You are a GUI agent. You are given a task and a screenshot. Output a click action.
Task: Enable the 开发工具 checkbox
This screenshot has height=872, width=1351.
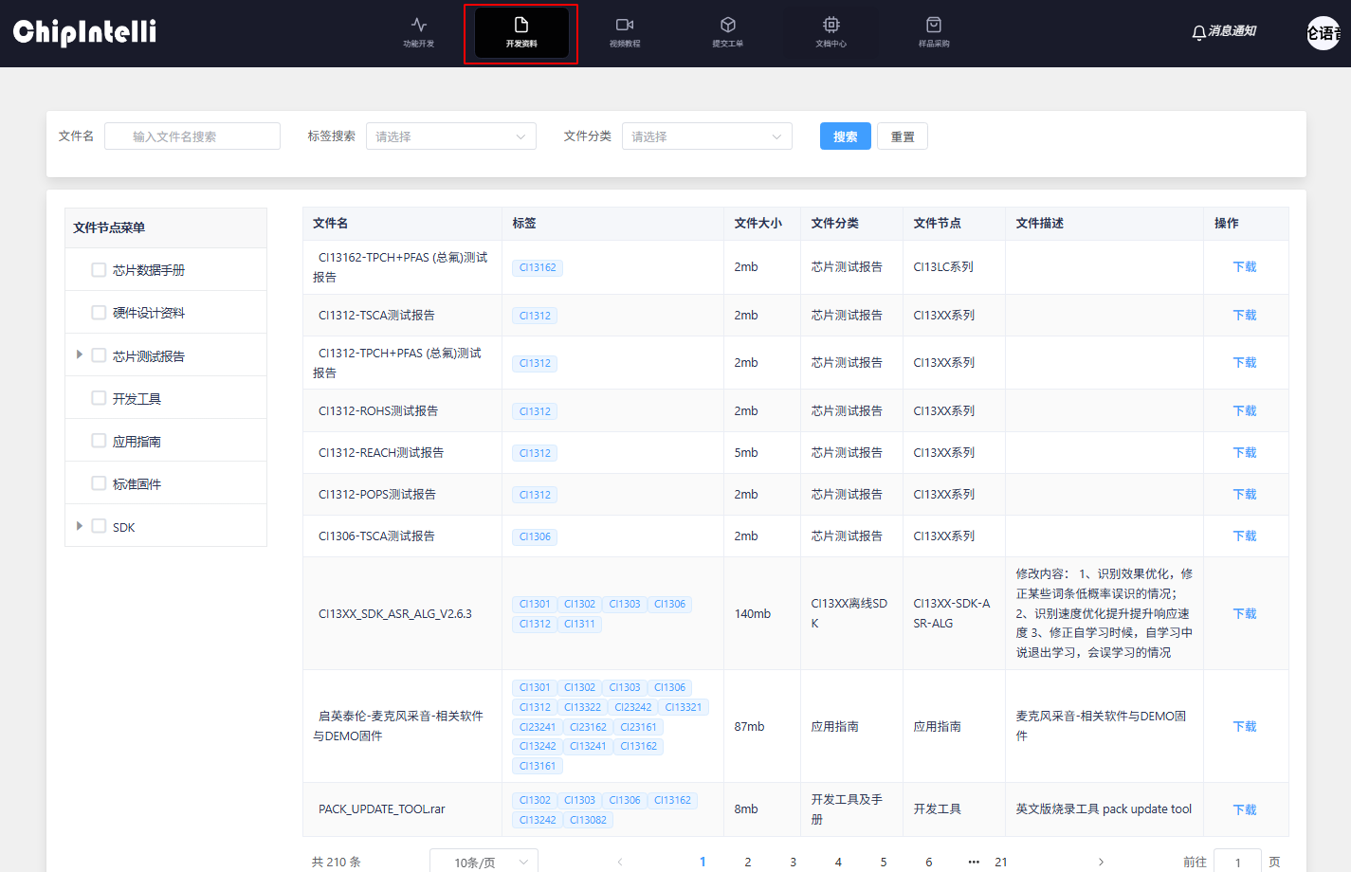point(99,398)
